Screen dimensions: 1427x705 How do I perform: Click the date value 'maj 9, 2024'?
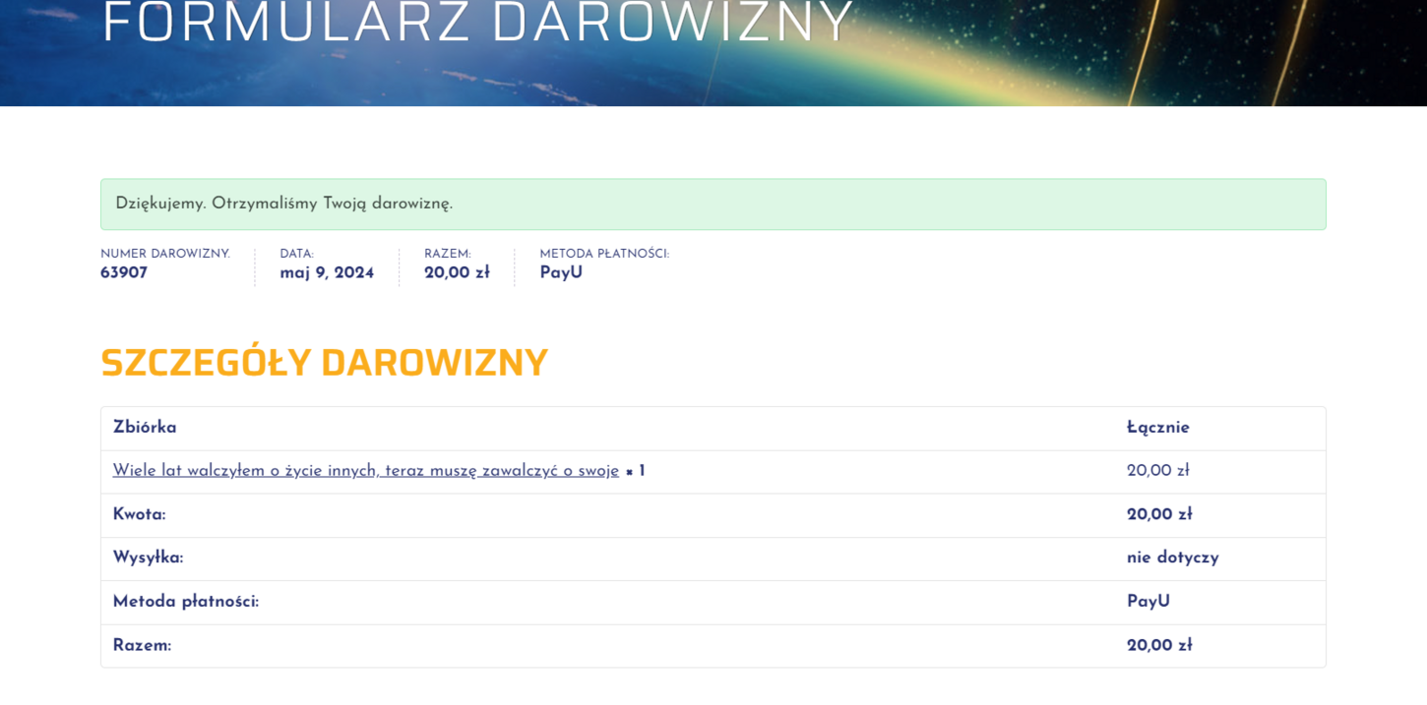coord(327,273)
